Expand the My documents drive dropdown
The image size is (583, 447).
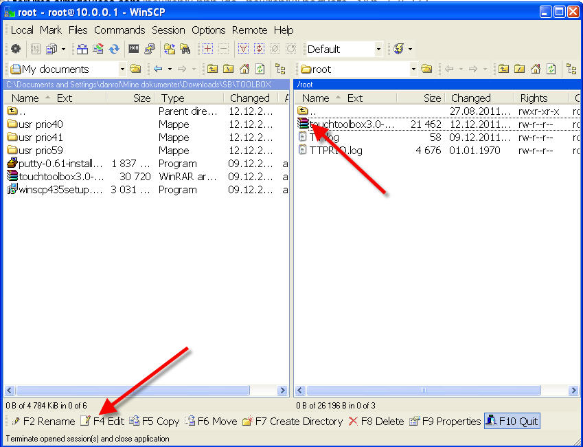(x=122, y=69)
